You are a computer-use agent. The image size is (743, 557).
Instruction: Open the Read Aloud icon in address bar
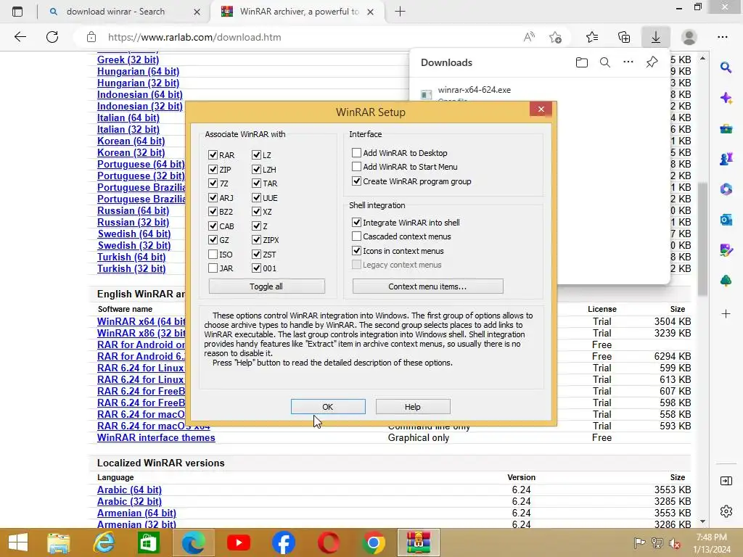pyautogui.click(x=529, y=37)
